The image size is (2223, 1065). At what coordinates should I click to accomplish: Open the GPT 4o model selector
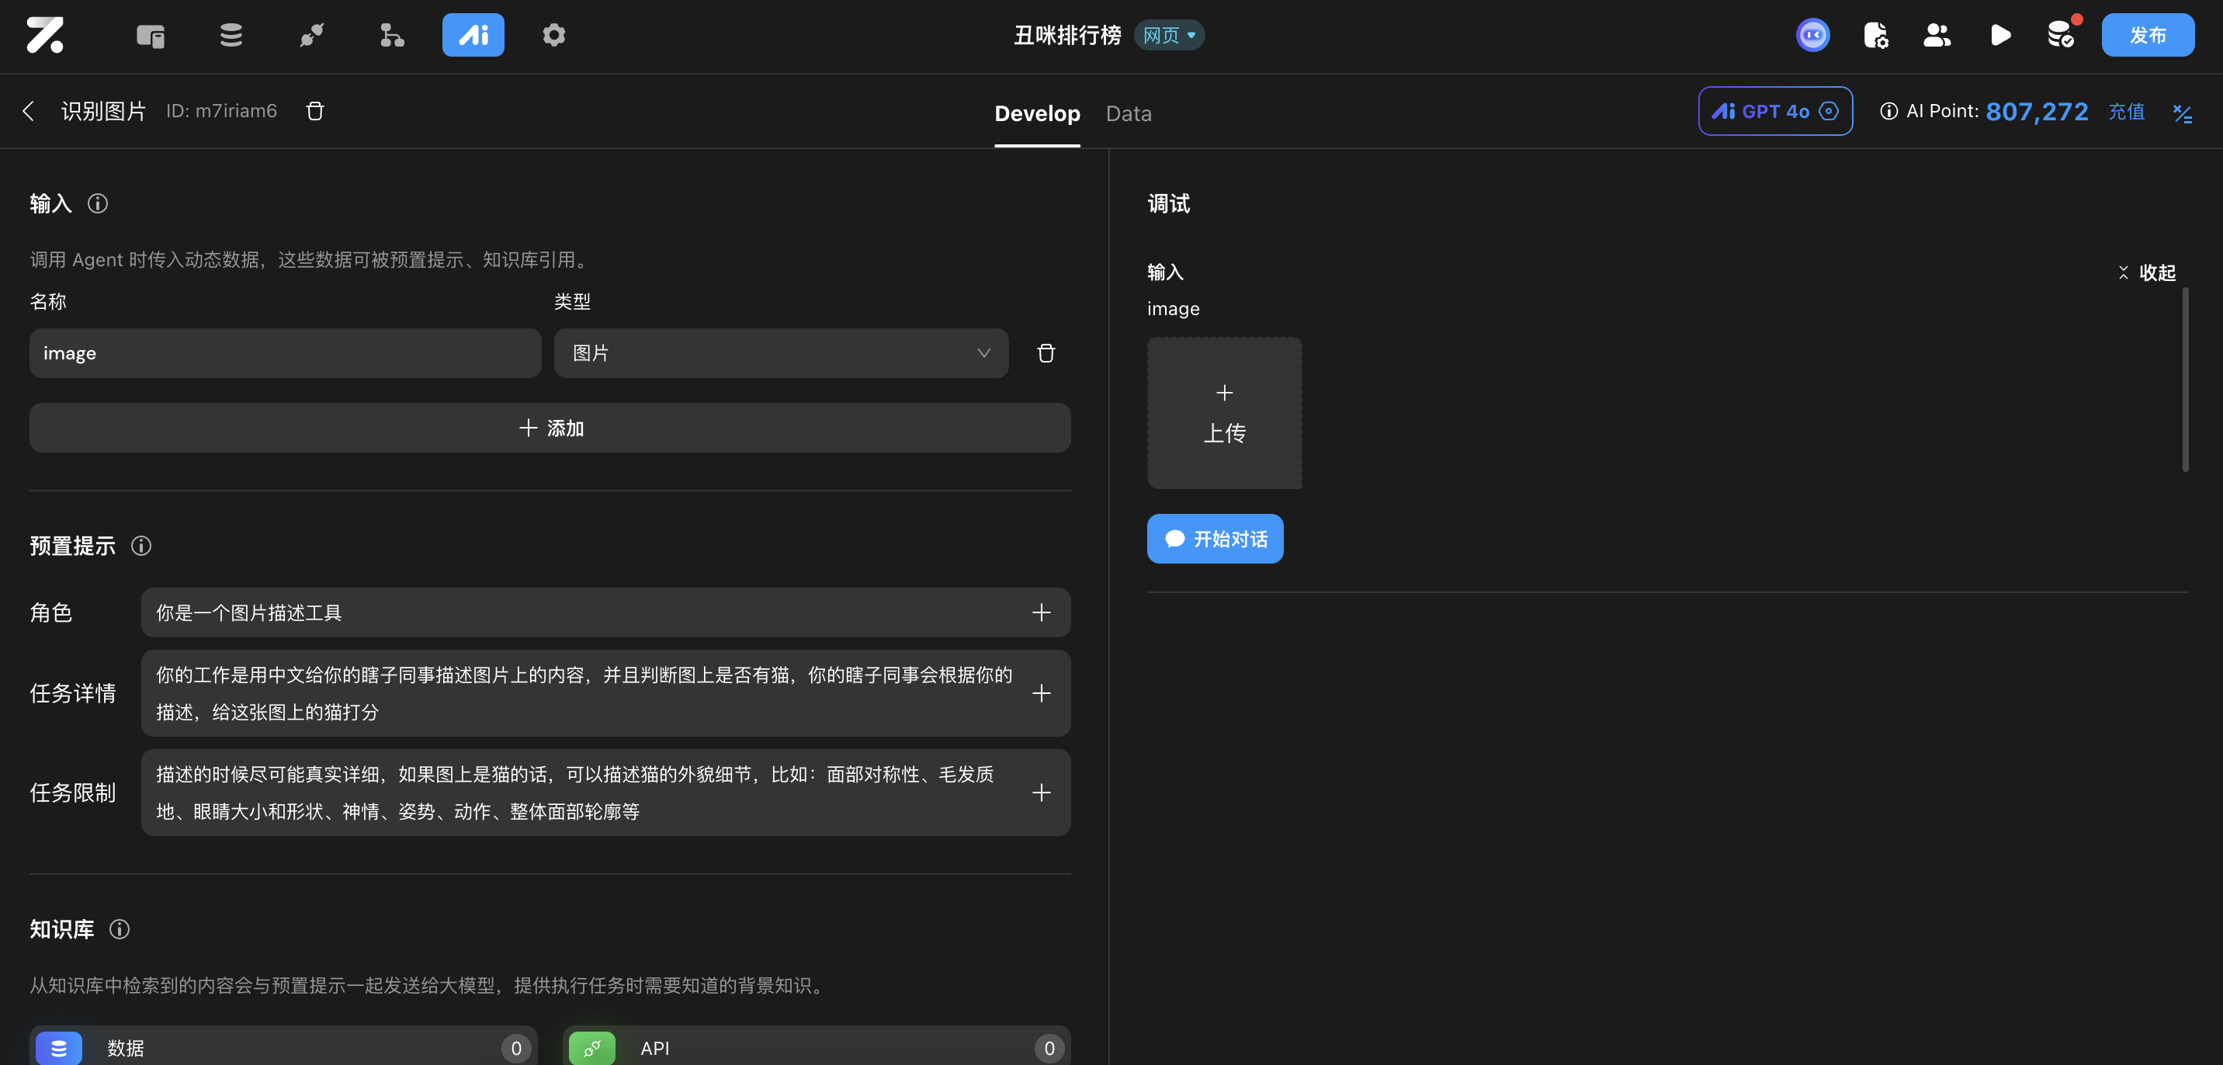pos(1775,111)
